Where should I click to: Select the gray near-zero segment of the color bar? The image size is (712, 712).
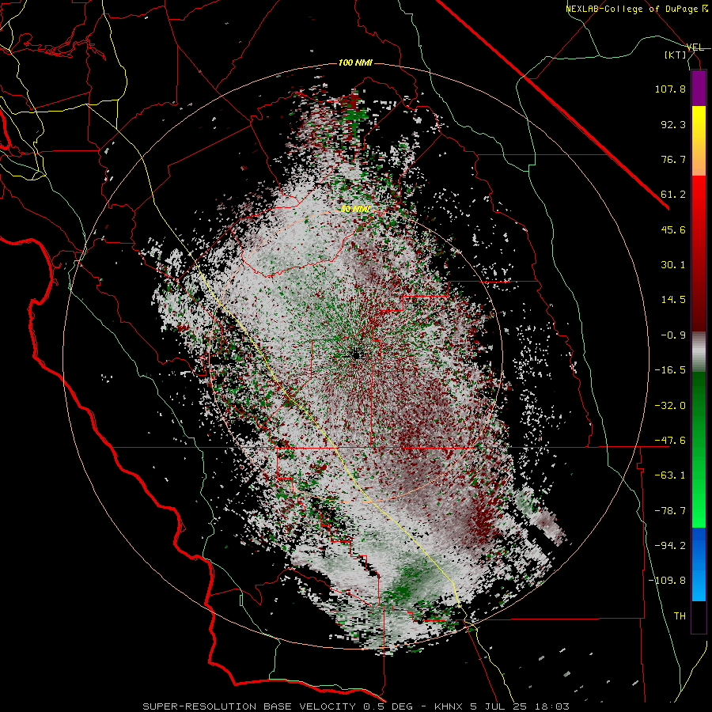coord(699,352)
